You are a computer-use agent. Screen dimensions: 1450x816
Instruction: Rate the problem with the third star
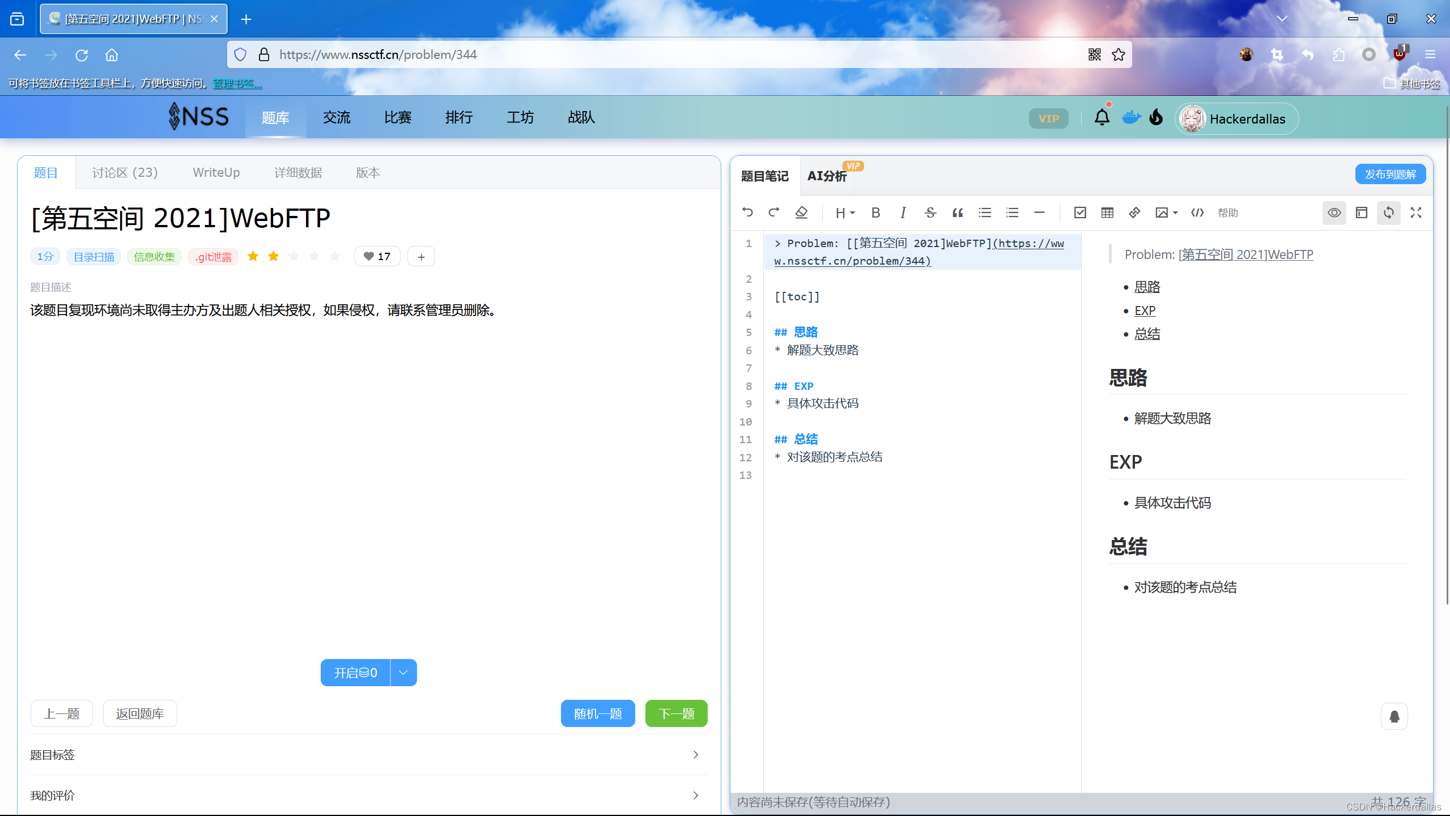294,256
